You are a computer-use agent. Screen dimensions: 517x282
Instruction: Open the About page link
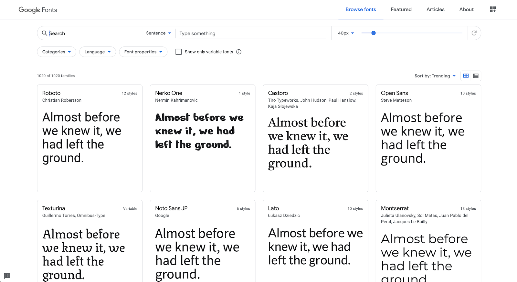click(466, 10)
